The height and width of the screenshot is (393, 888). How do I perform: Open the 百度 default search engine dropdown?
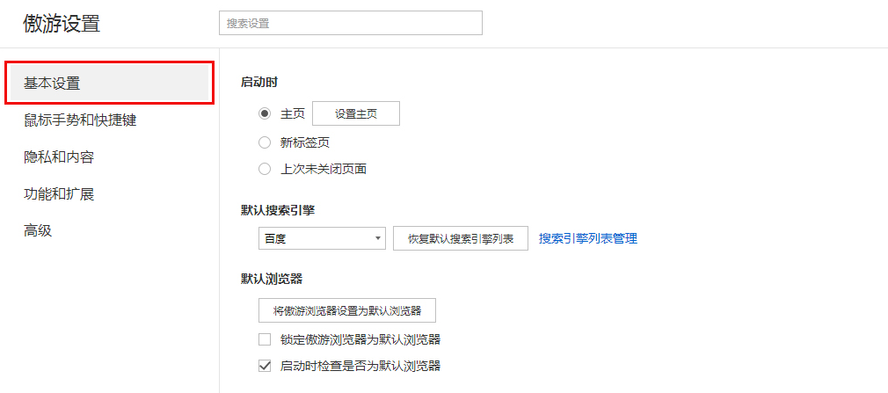click(x=322, y=238)
